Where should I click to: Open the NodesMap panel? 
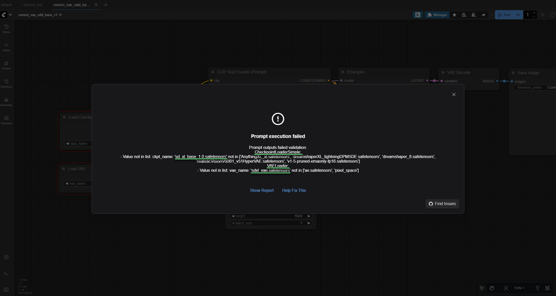6,101
